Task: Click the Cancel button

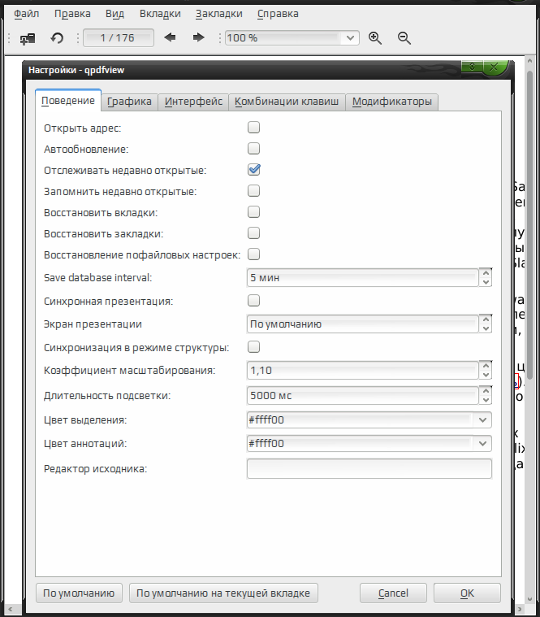Action: 393,593
